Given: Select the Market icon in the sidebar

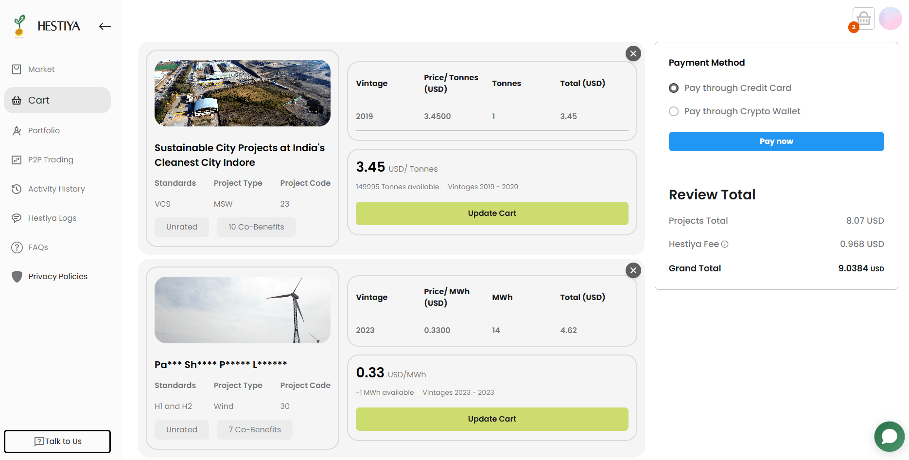Looking at the screenshot, I should 17,69.
